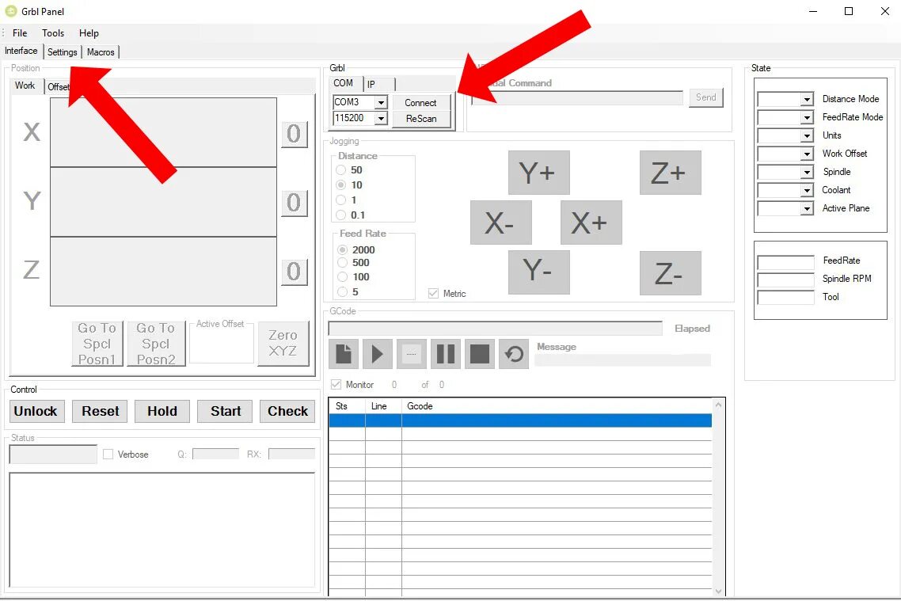Click the Reset control button
901x601 pixels.
click(100, 412)
